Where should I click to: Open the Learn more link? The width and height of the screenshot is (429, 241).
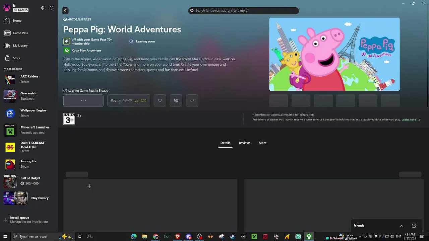tap(411, 119)
